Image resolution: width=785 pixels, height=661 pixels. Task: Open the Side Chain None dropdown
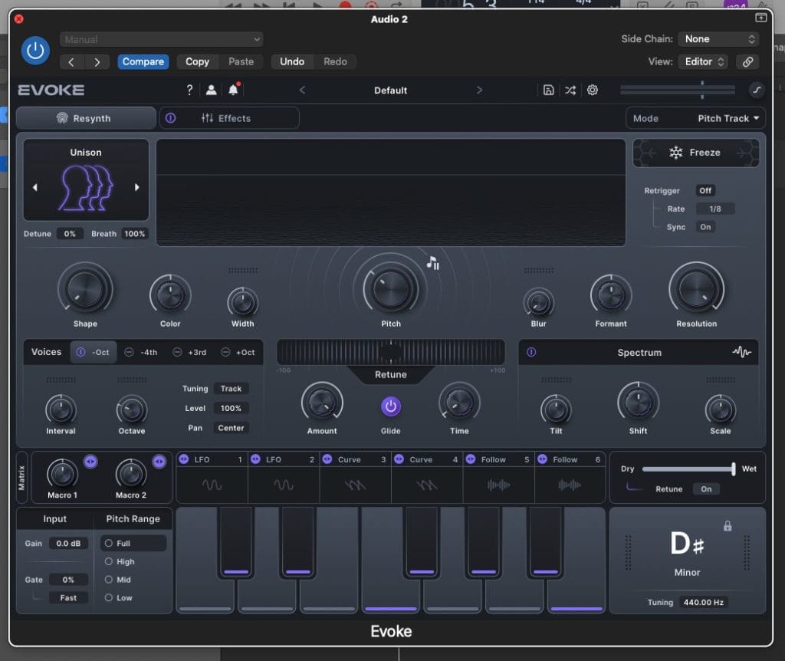(719, 39)
